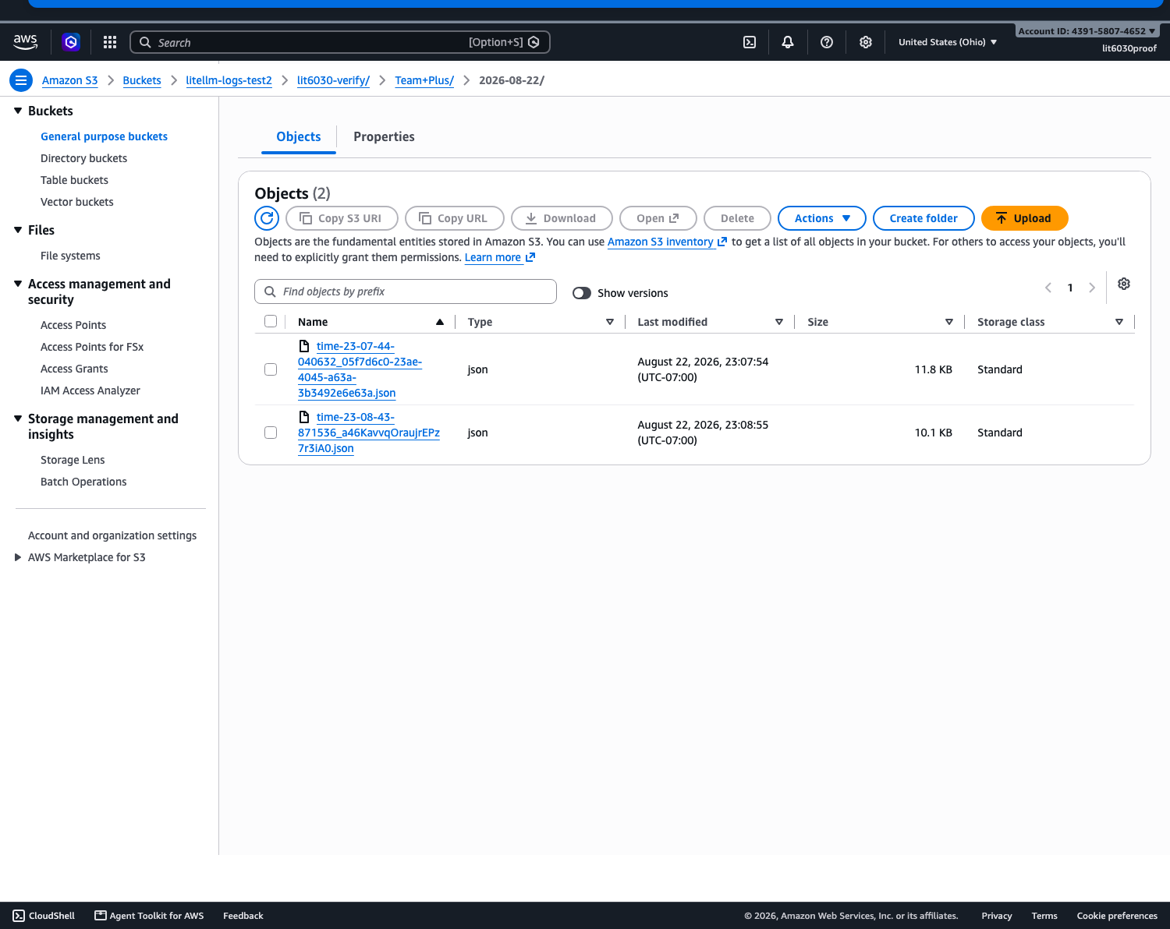1170x929 pixels.
Task: Toggle Show versions switch
Action: tap(582, 293)
